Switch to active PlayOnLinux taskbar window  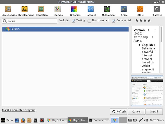tap(78, 120)
